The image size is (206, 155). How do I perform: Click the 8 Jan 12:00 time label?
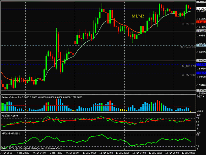pyautogui.click(x=56, y=153)
